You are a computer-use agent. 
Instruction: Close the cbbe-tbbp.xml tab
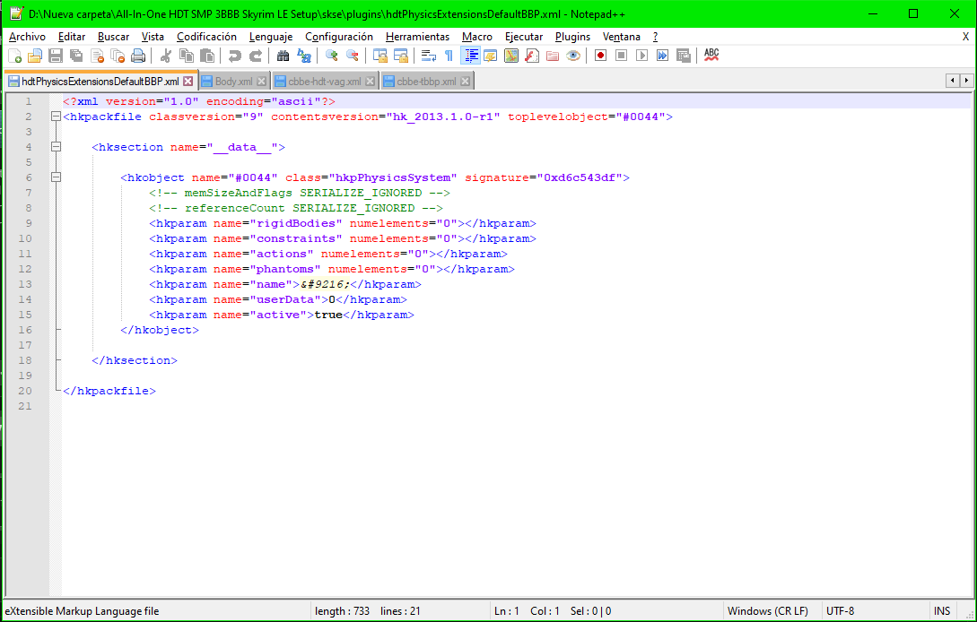(x=466, y=82)
